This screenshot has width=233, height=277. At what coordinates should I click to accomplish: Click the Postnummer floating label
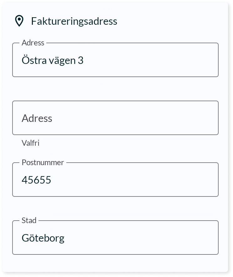click(x=43, y=163)
